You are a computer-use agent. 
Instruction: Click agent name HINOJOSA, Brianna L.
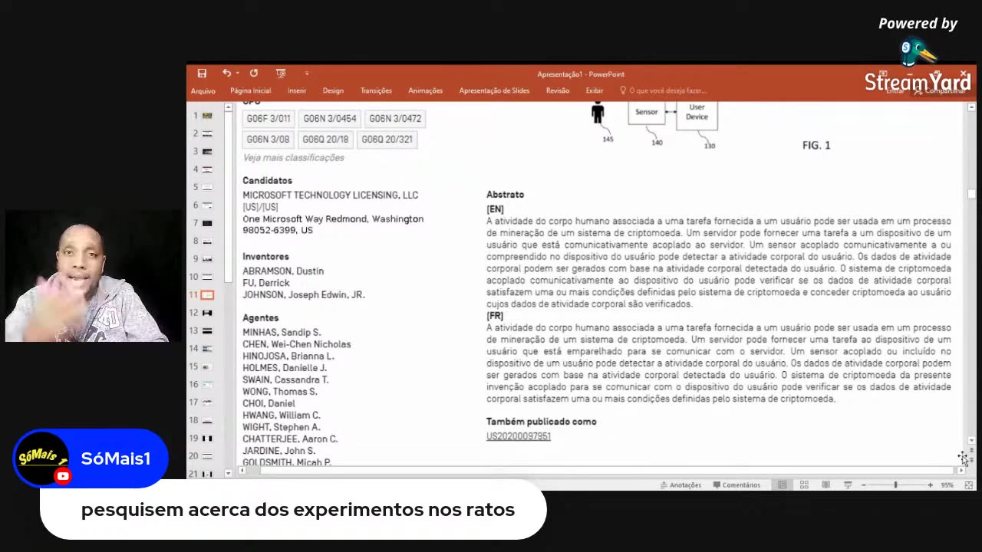point(288,356)
